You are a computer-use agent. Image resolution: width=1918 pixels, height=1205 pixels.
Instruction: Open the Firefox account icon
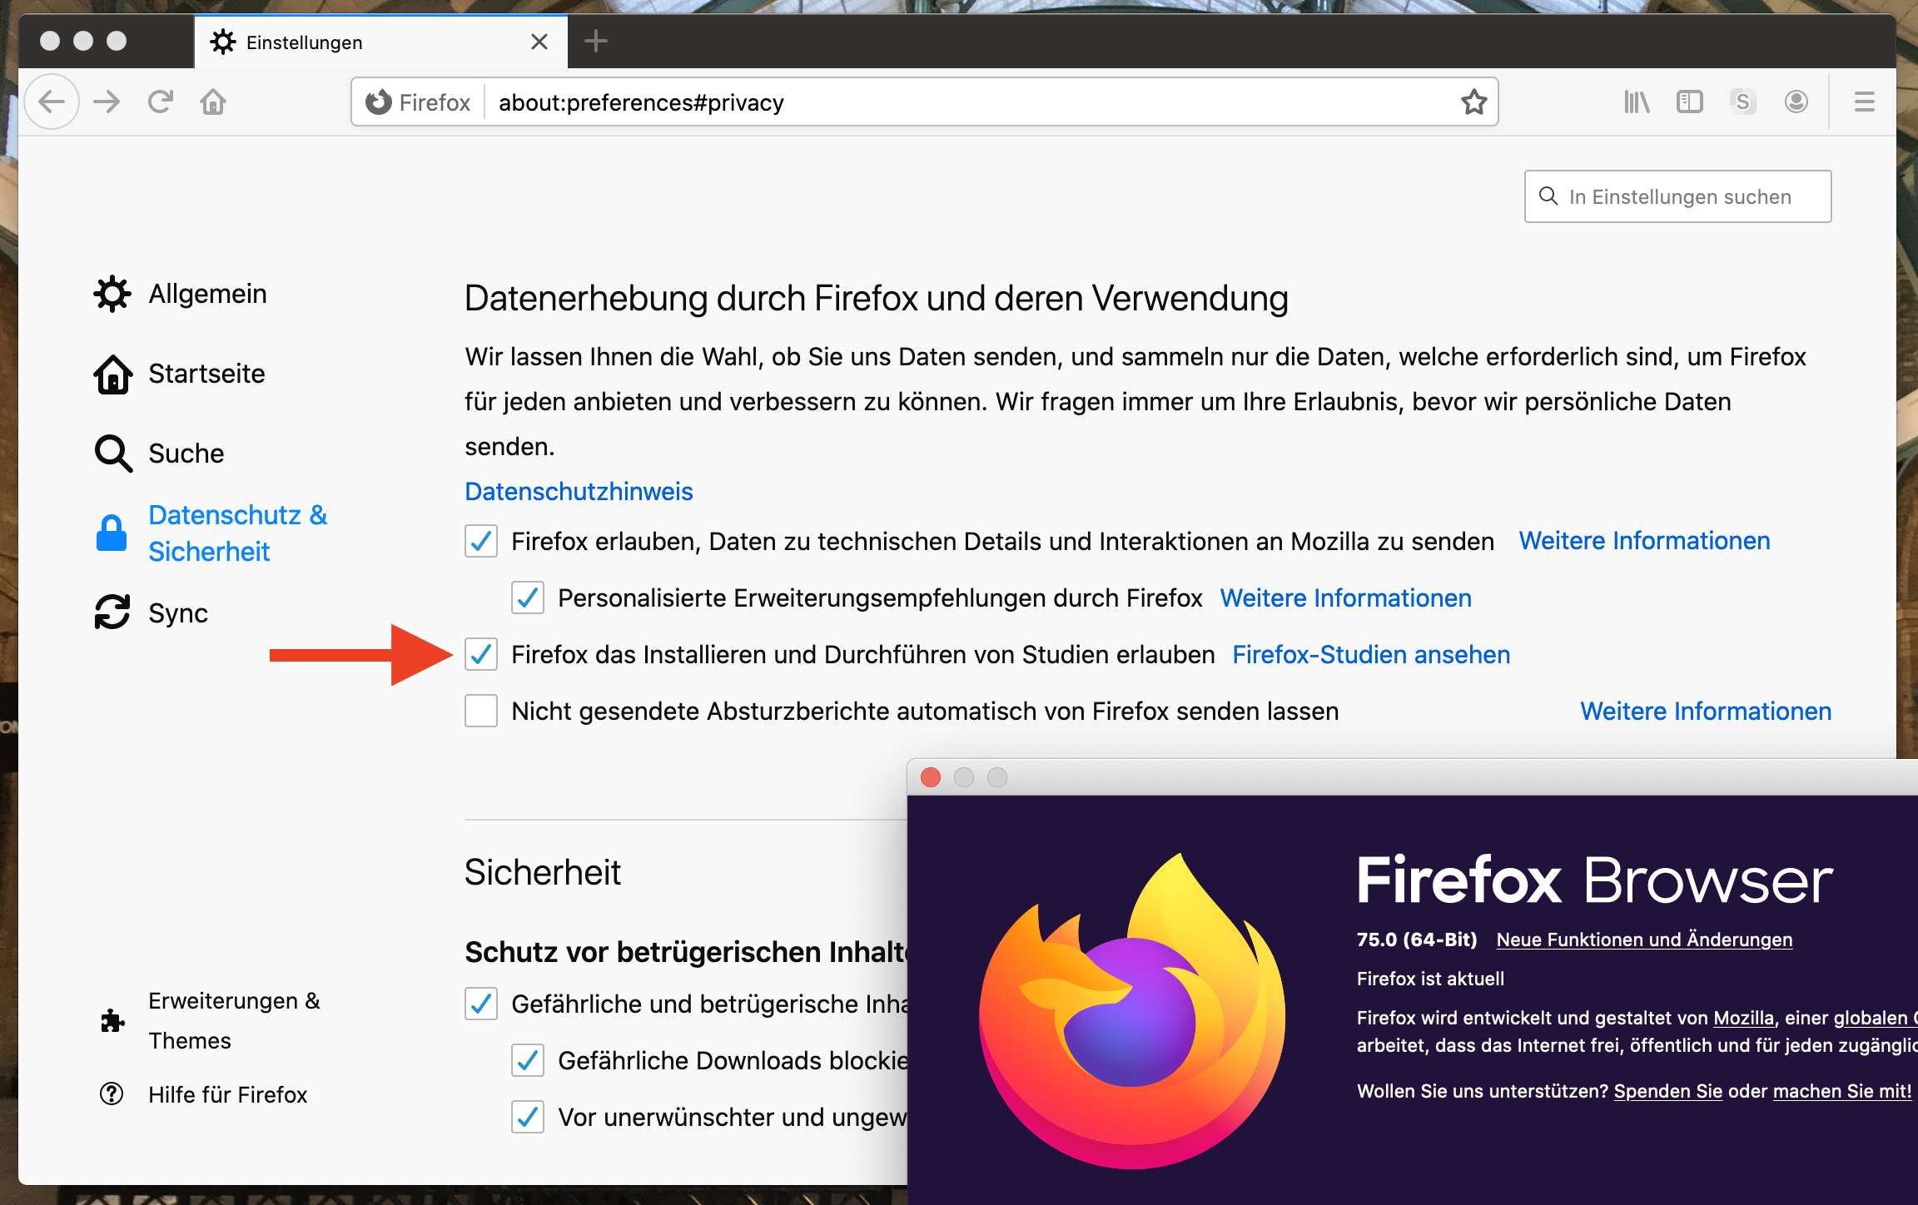click(1796, 102)
